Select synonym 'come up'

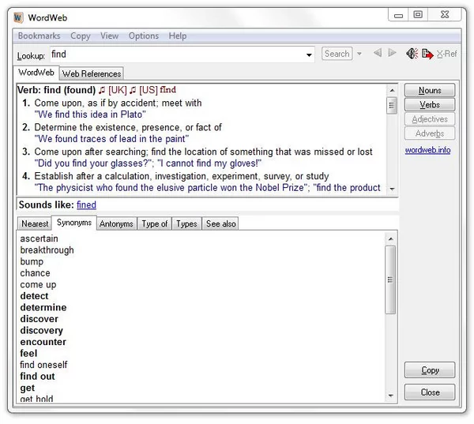click(x=38, y=285)
